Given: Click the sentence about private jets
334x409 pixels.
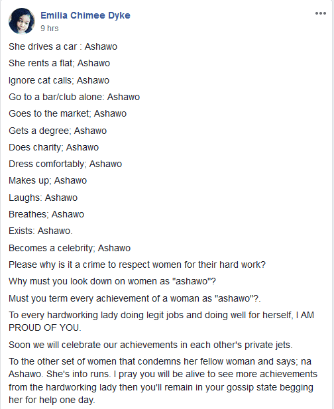Looking at the screenshot, I should [x=150, y=345].
